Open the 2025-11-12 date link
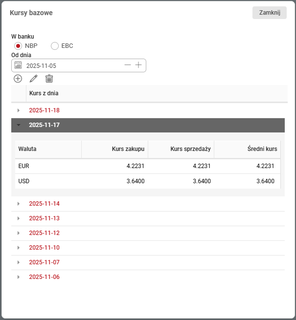296x320 pixels. click(x=44, y=233)
